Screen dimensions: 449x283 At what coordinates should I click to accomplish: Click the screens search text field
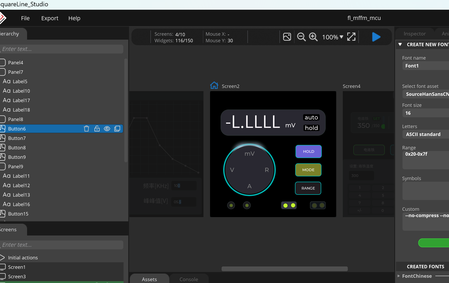coord(62,245)
